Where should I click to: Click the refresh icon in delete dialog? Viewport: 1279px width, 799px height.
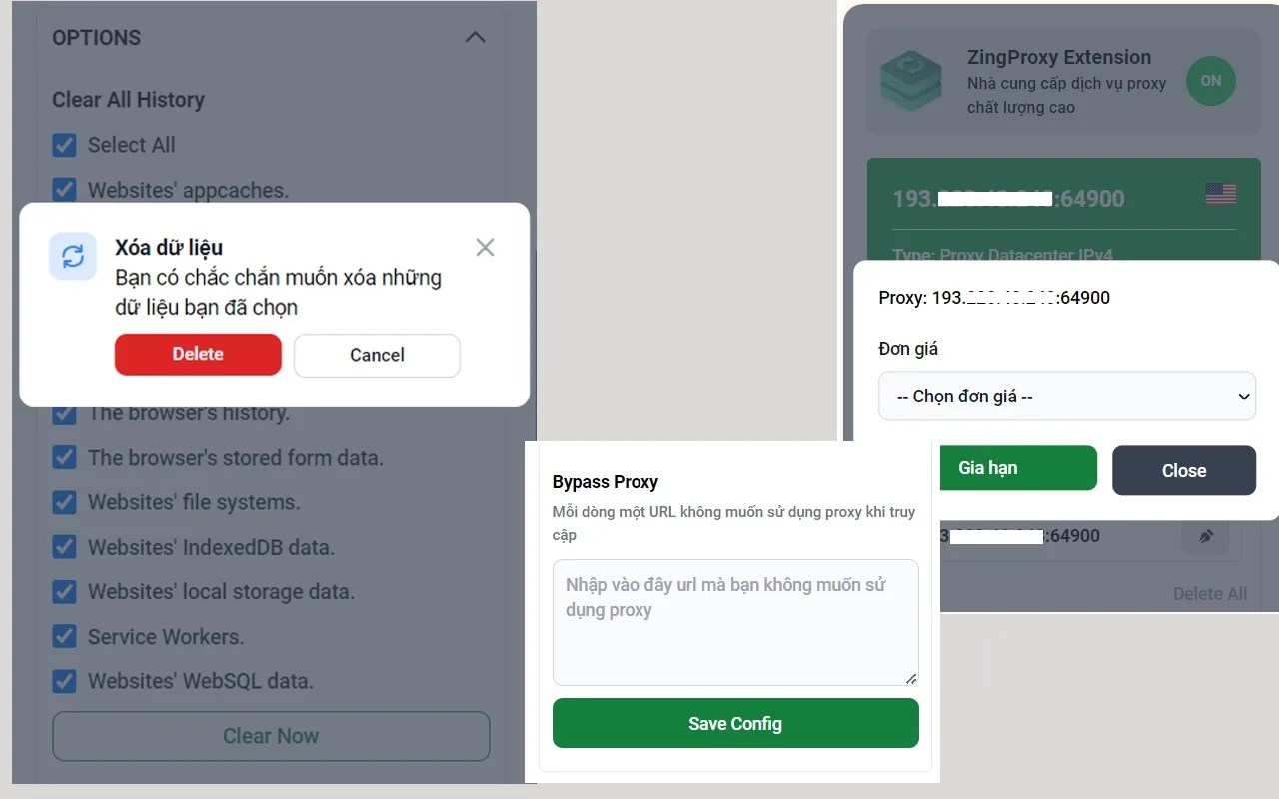coord(73,257)
